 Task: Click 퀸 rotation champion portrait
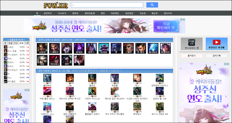click(79, 60)
